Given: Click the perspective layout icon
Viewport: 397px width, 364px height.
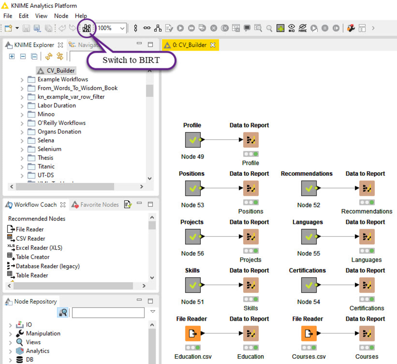Looking at the screenshot, I should (362, 28).
